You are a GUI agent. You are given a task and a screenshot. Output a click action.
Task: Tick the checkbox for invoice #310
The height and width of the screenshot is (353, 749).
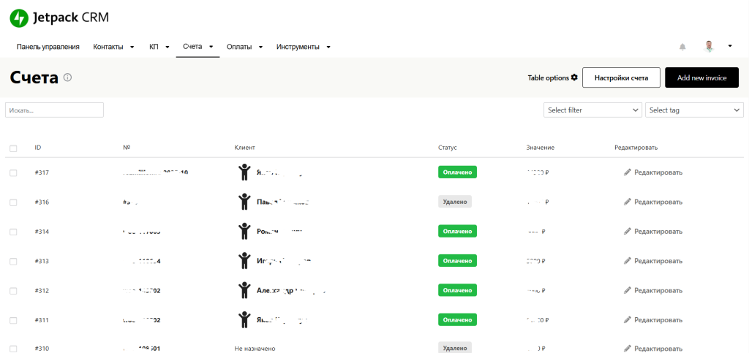[13, 349]
